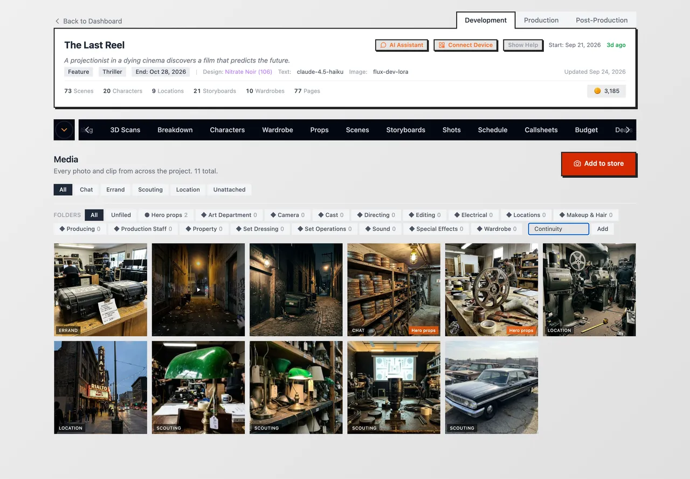
Task: Click the Show Help button
Action: click(523, 45)
